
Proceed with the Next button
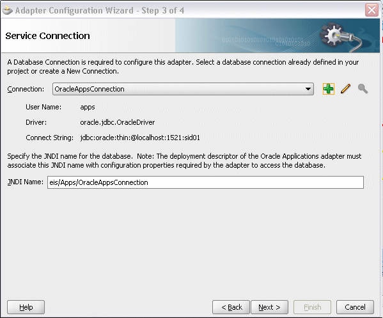pos(269,307)
